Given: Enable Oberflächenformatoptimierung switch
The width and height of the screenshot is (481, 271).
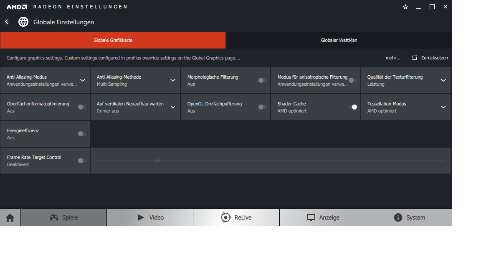Looking at the screenshot, I should point(82,107).
